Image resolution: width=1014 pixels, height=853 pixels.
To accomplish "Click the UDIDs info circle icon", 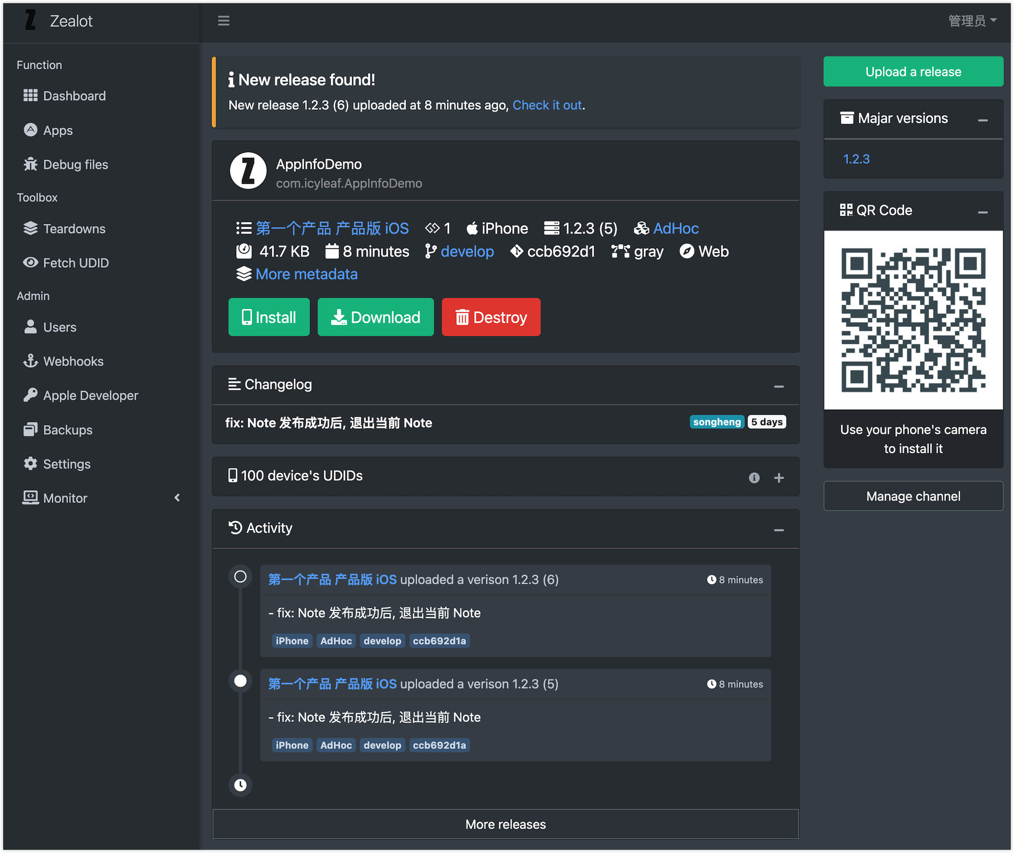I will coord(754,477).
